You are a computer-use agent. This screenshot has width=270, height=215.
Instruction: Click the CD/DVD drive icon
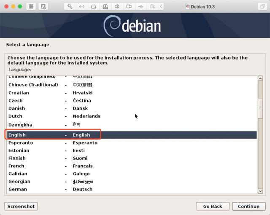[105, 7]
